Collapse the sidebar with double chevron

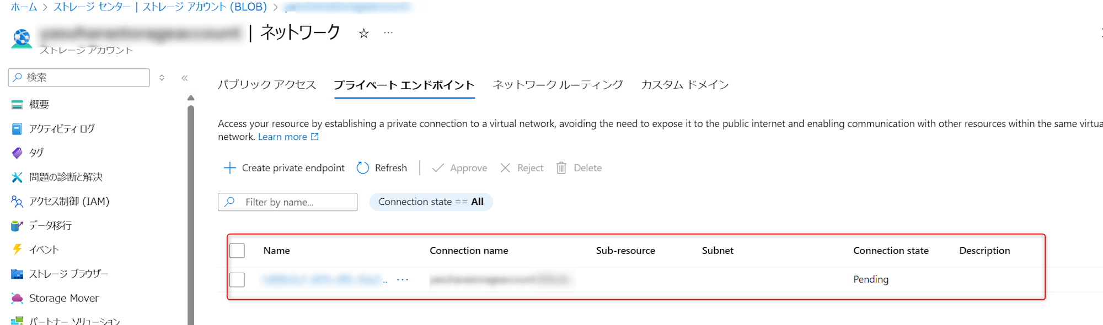coord(185,78)
